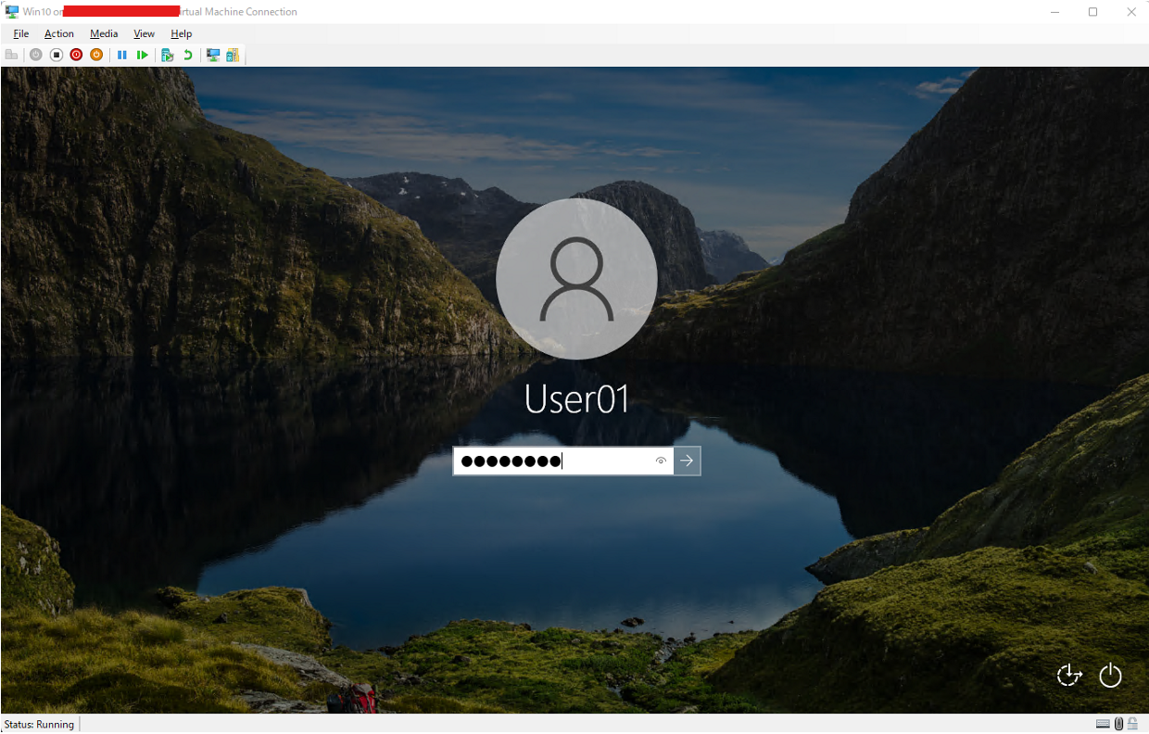
Task: Click the Virtual Machine Connection title bar icon
Action: click(12, 12)
